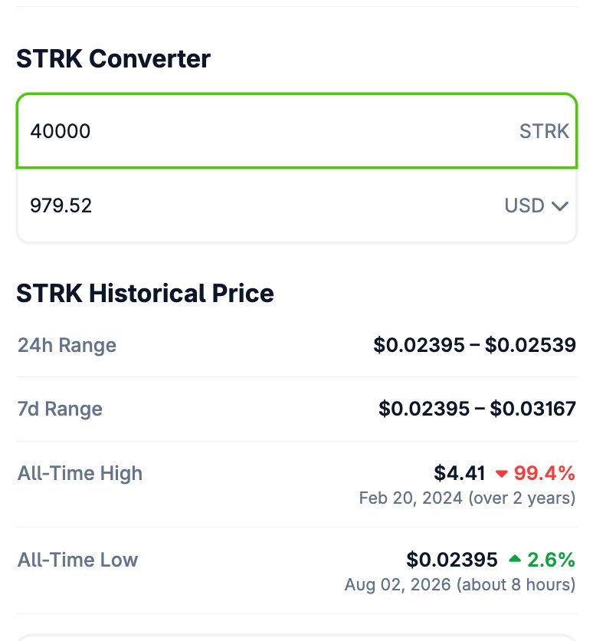Select the 24h Range label
Image resolution: width=593 pixels, height=641 pixels.
pyautogui.click(x=67, y=345)
